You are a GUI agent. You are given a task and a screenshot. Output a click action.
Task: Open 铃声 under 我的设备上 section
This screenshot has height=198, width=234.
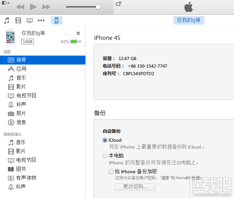click(x=43, y=187)
